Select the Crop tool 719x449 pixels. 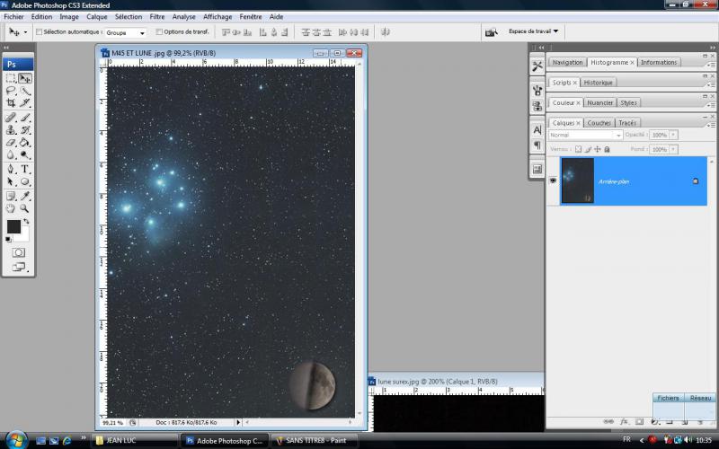(x=11, y=102)
